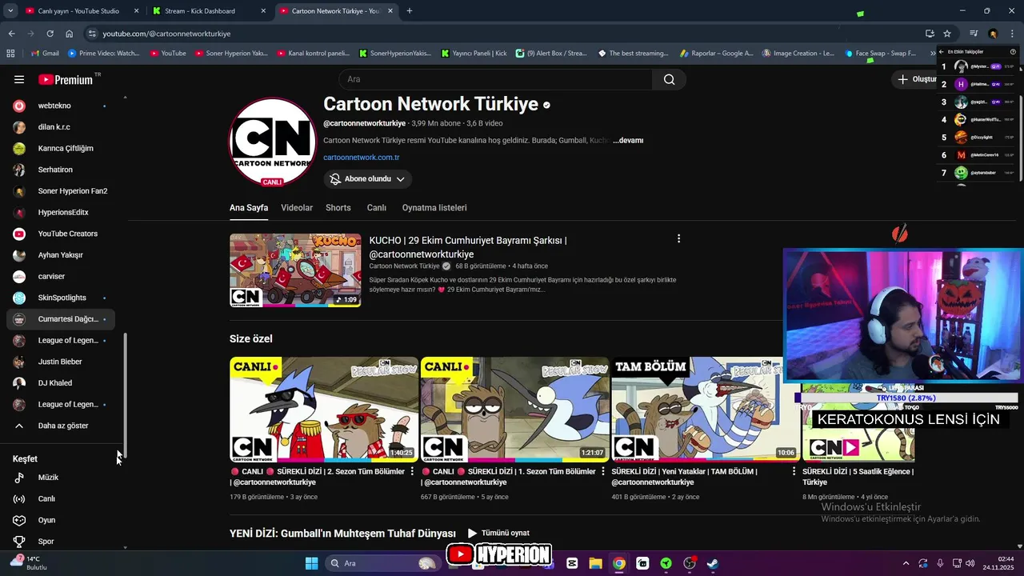Open the Kanal kontrol paneli bookmark
Image resolution: width=1024 pixels, height=576 pixels.
(x=314, y=54)
